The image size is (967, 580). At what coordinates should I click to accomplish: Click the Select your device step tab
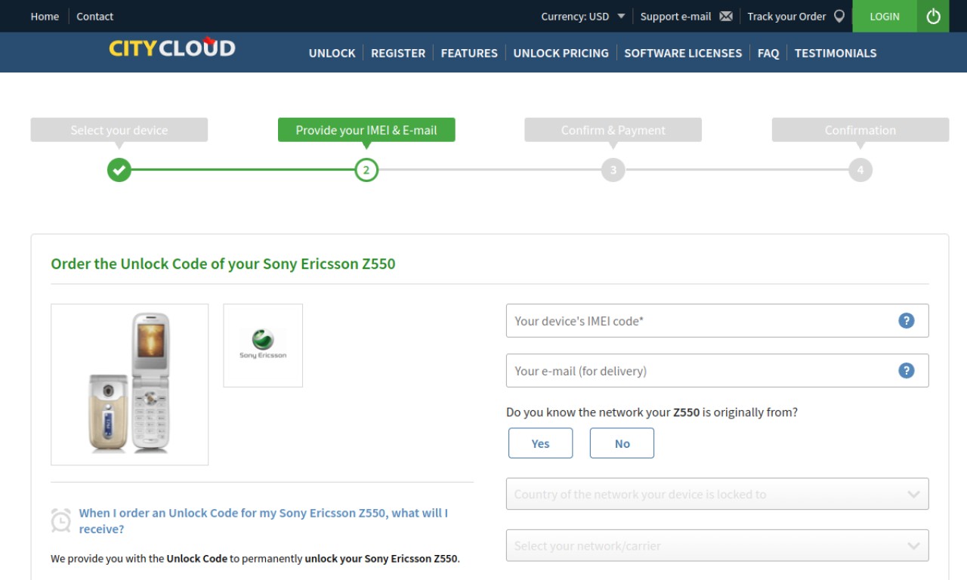point(119,130)
